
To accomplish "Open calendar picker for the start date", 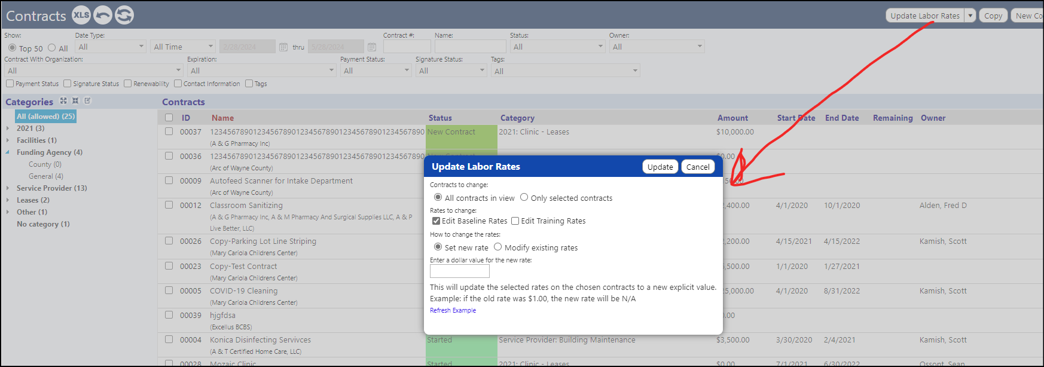I will (x=283, y=47).
